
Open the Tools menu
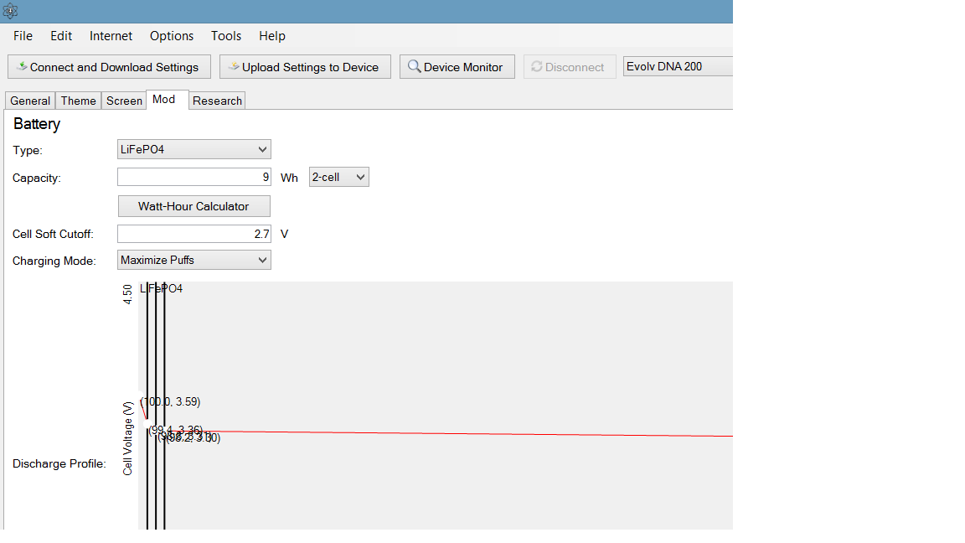tap(226, 36)
